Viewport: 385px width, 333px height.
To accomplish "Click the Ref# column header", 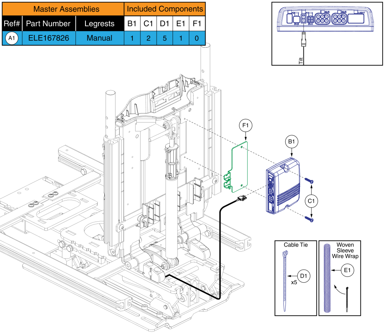I will (12, 23).
